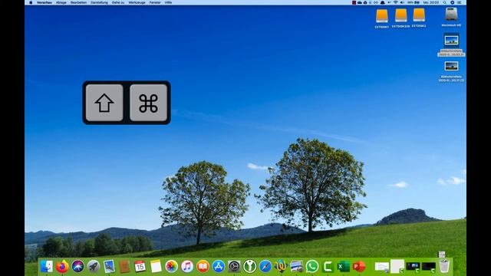Open the Ablage menu
The height and width of the screenshot is (276, 491).
click(x=61, y=2)
